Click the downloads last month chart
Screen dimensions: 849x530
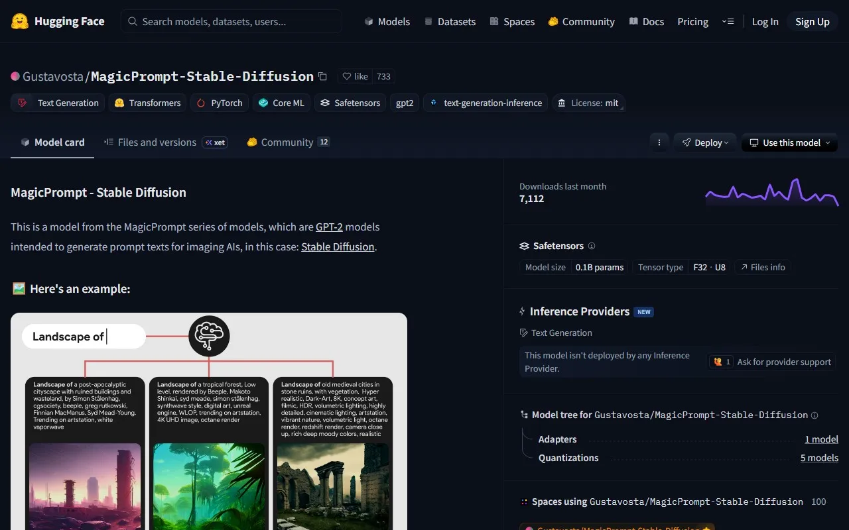click(x=771, y=192)
